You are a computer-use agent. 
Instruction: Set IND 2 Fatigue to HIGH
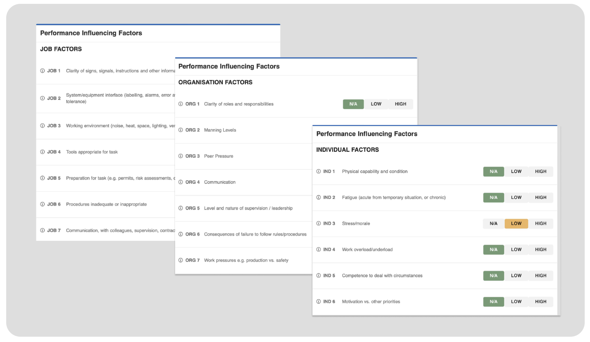coord(540,198)
